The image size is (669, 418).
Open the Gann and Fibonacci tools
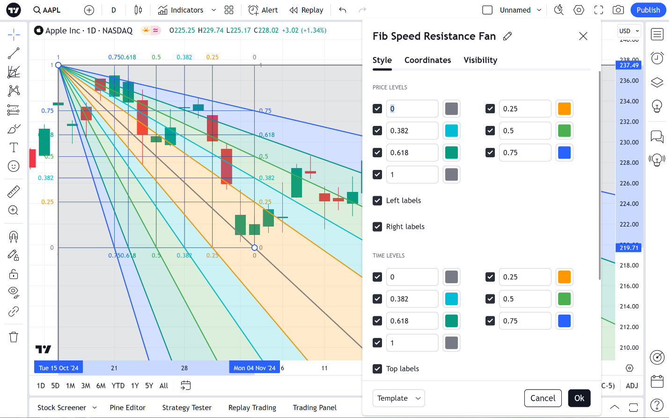click(x=14, y=72)
